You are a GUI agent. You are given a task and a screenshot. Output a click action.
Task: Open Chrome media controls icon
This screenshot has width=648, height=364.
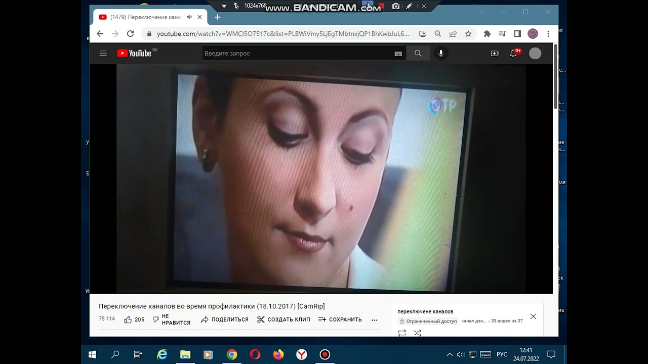tap(502, 34)
